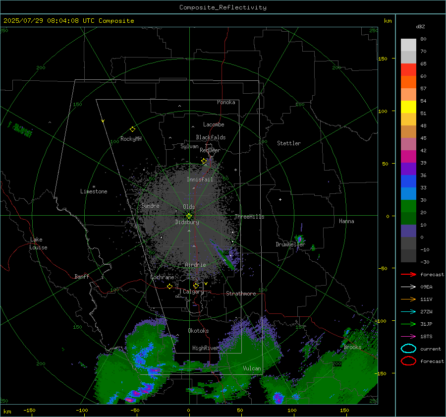Click the Blackfalds label

211,137
